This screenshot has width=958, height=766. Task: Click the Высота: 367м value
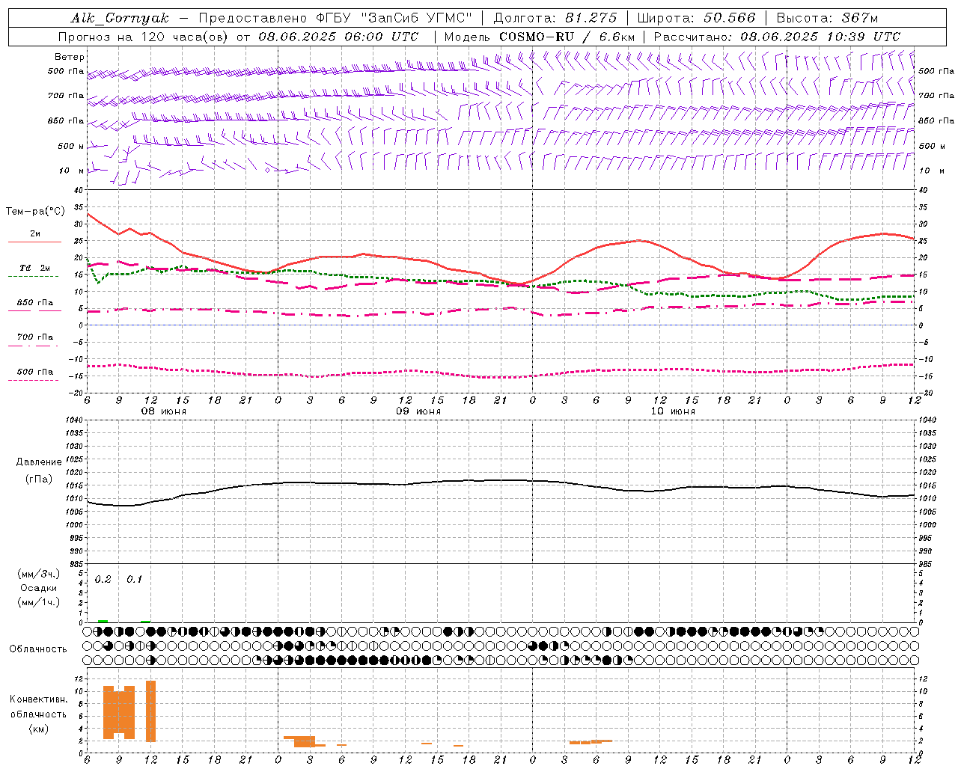click(x=826, y=18)
